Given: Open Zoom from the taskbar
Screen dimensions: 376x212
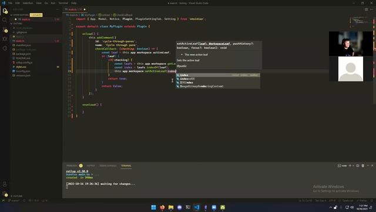Looking at the screenshot, I should (x=214, y=207).
